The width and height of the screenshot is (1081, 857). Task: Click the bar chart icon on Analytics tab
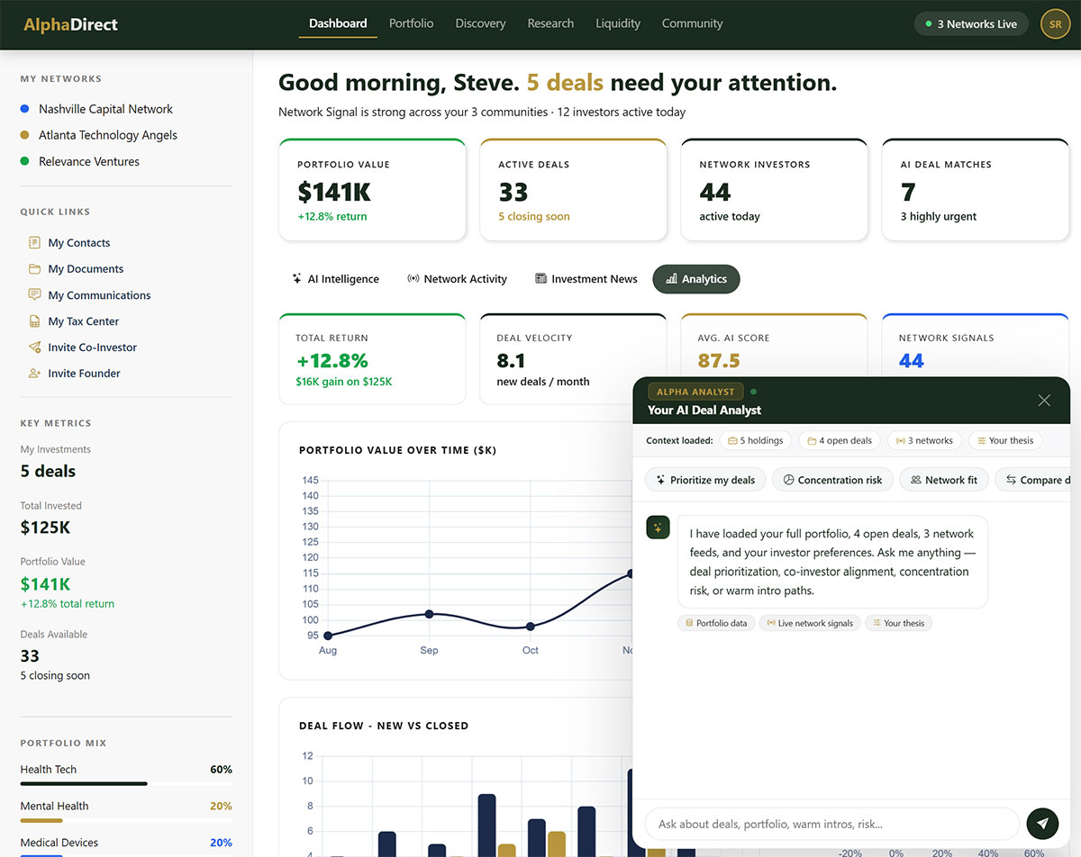(x=671, y=279)
